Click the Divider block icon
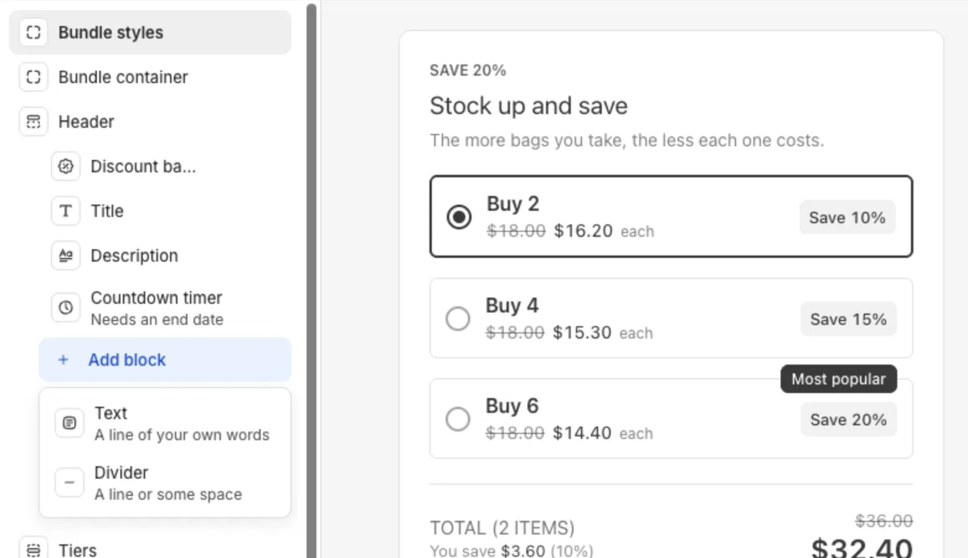This screenshot has height=558, width=968. [x=69, y=482]
